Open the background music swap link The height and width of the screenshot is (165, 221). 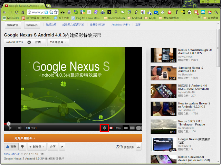click(x=98, y=25)
